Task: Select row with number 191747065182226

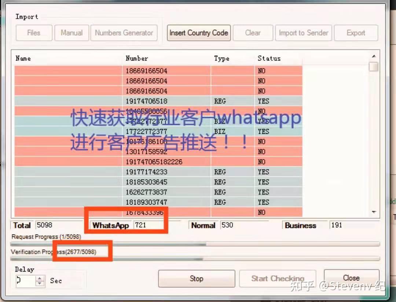Action: pyautogui.click(x=158, y=162)
